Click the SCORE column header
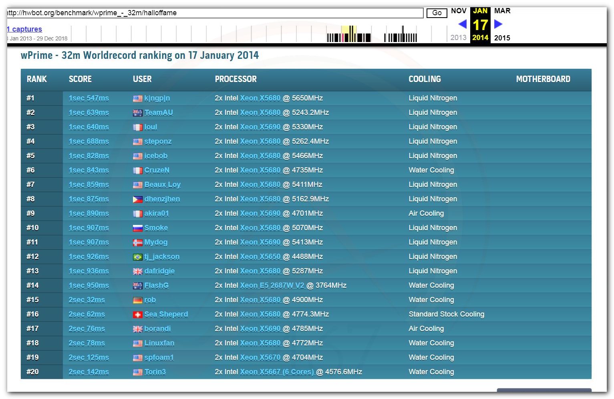 pyautogui.click(x=80, y=79)
